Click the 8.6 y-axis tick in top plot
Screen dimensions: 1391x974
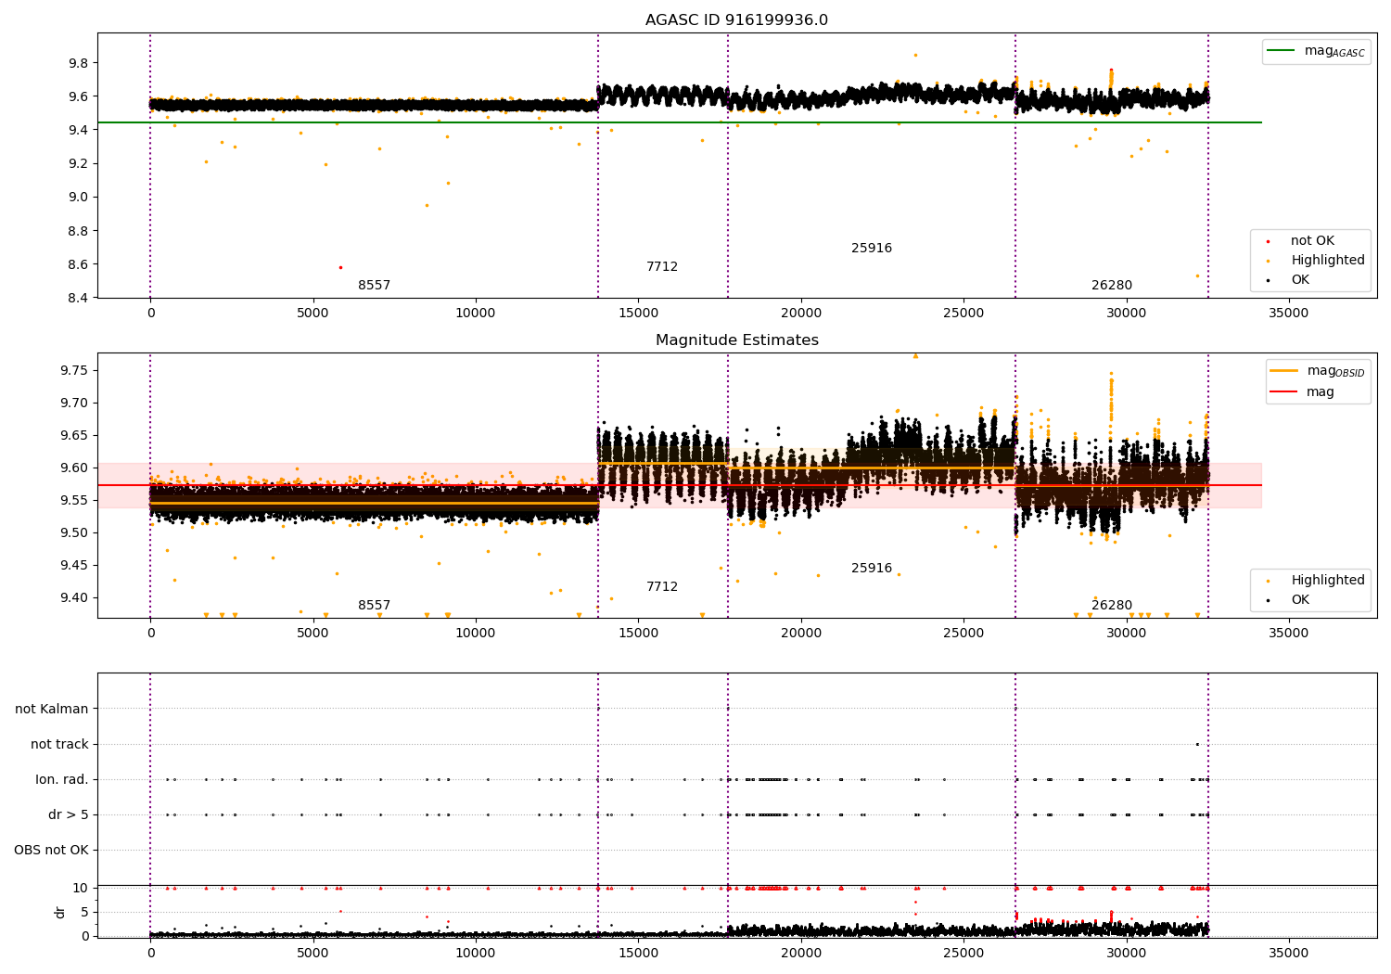click(x=78, y=264)
